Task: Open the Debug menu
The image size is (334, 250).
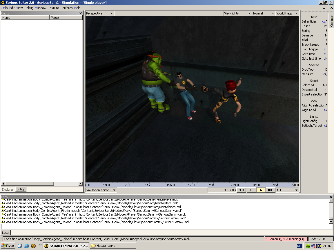Action: [x=29, y=8]
